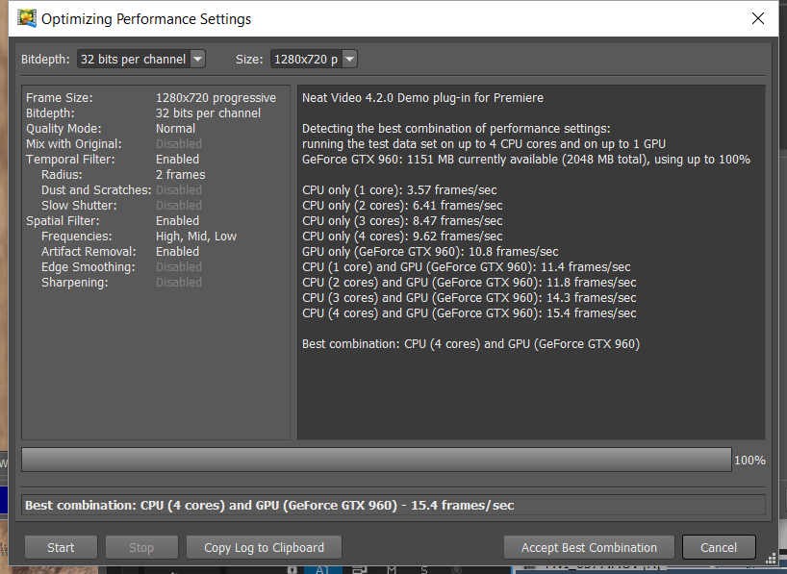Click the line "GPU only (GeForce GTX 960): 10.8 frames/sec"
Image resolution: width=787 pixels, height=574 pixels.
pos(430,252)
